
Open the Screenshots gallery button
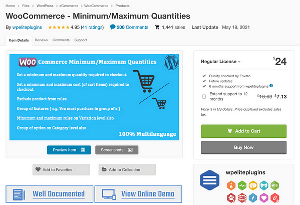tap(117, 150)
